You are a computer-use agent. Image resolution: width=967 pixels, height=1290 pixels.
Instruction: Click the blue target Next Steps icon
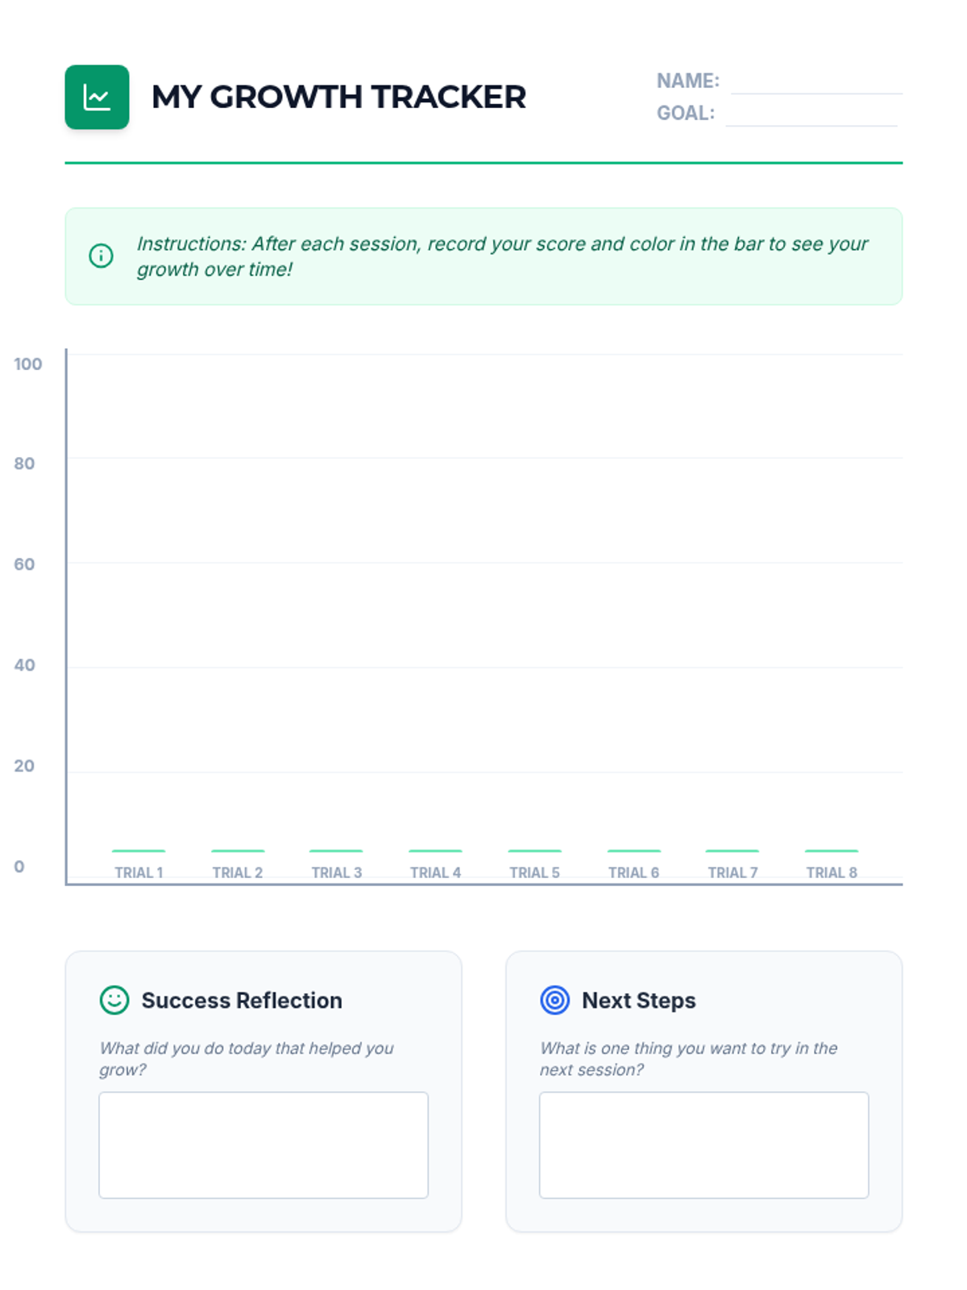[554, 1000]
